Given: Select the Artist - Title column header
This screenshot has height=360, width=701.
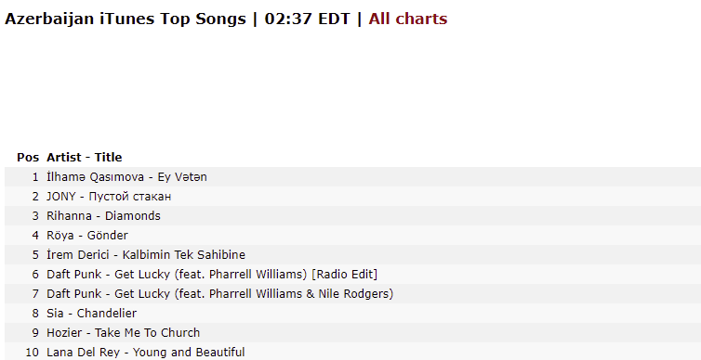Looking at the screenshot, I should (84, 158).
